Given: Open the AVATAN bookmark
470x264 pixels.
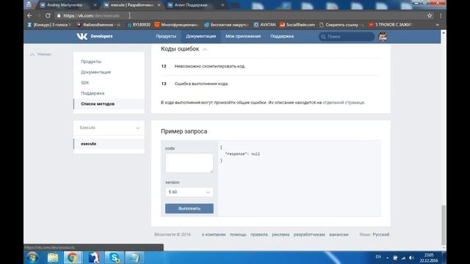Looking at the screenshot, I should (x=264, y=25).
